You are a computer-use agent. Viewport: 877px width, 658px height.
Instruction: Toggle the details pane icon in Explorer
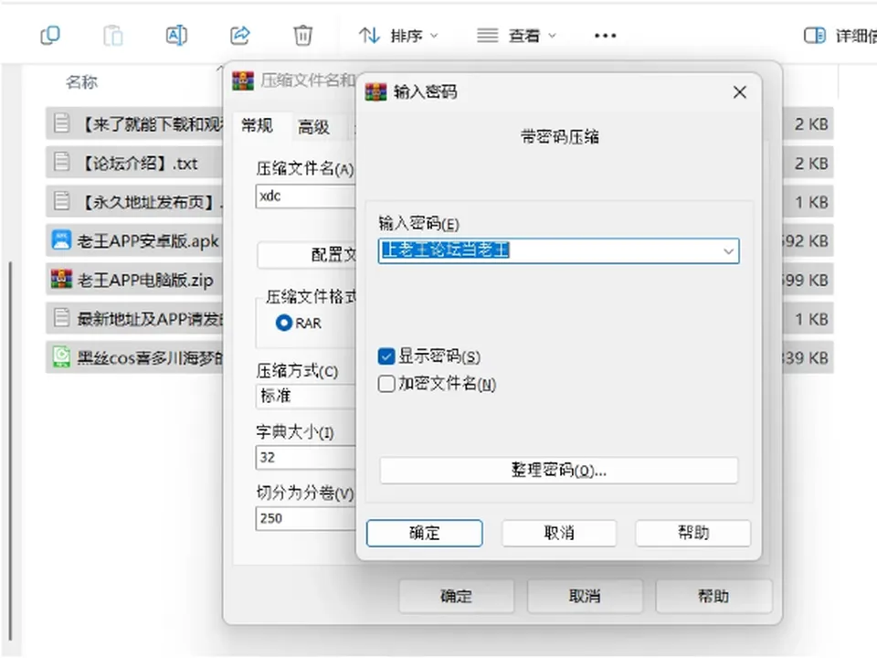[x=814, y=36]
